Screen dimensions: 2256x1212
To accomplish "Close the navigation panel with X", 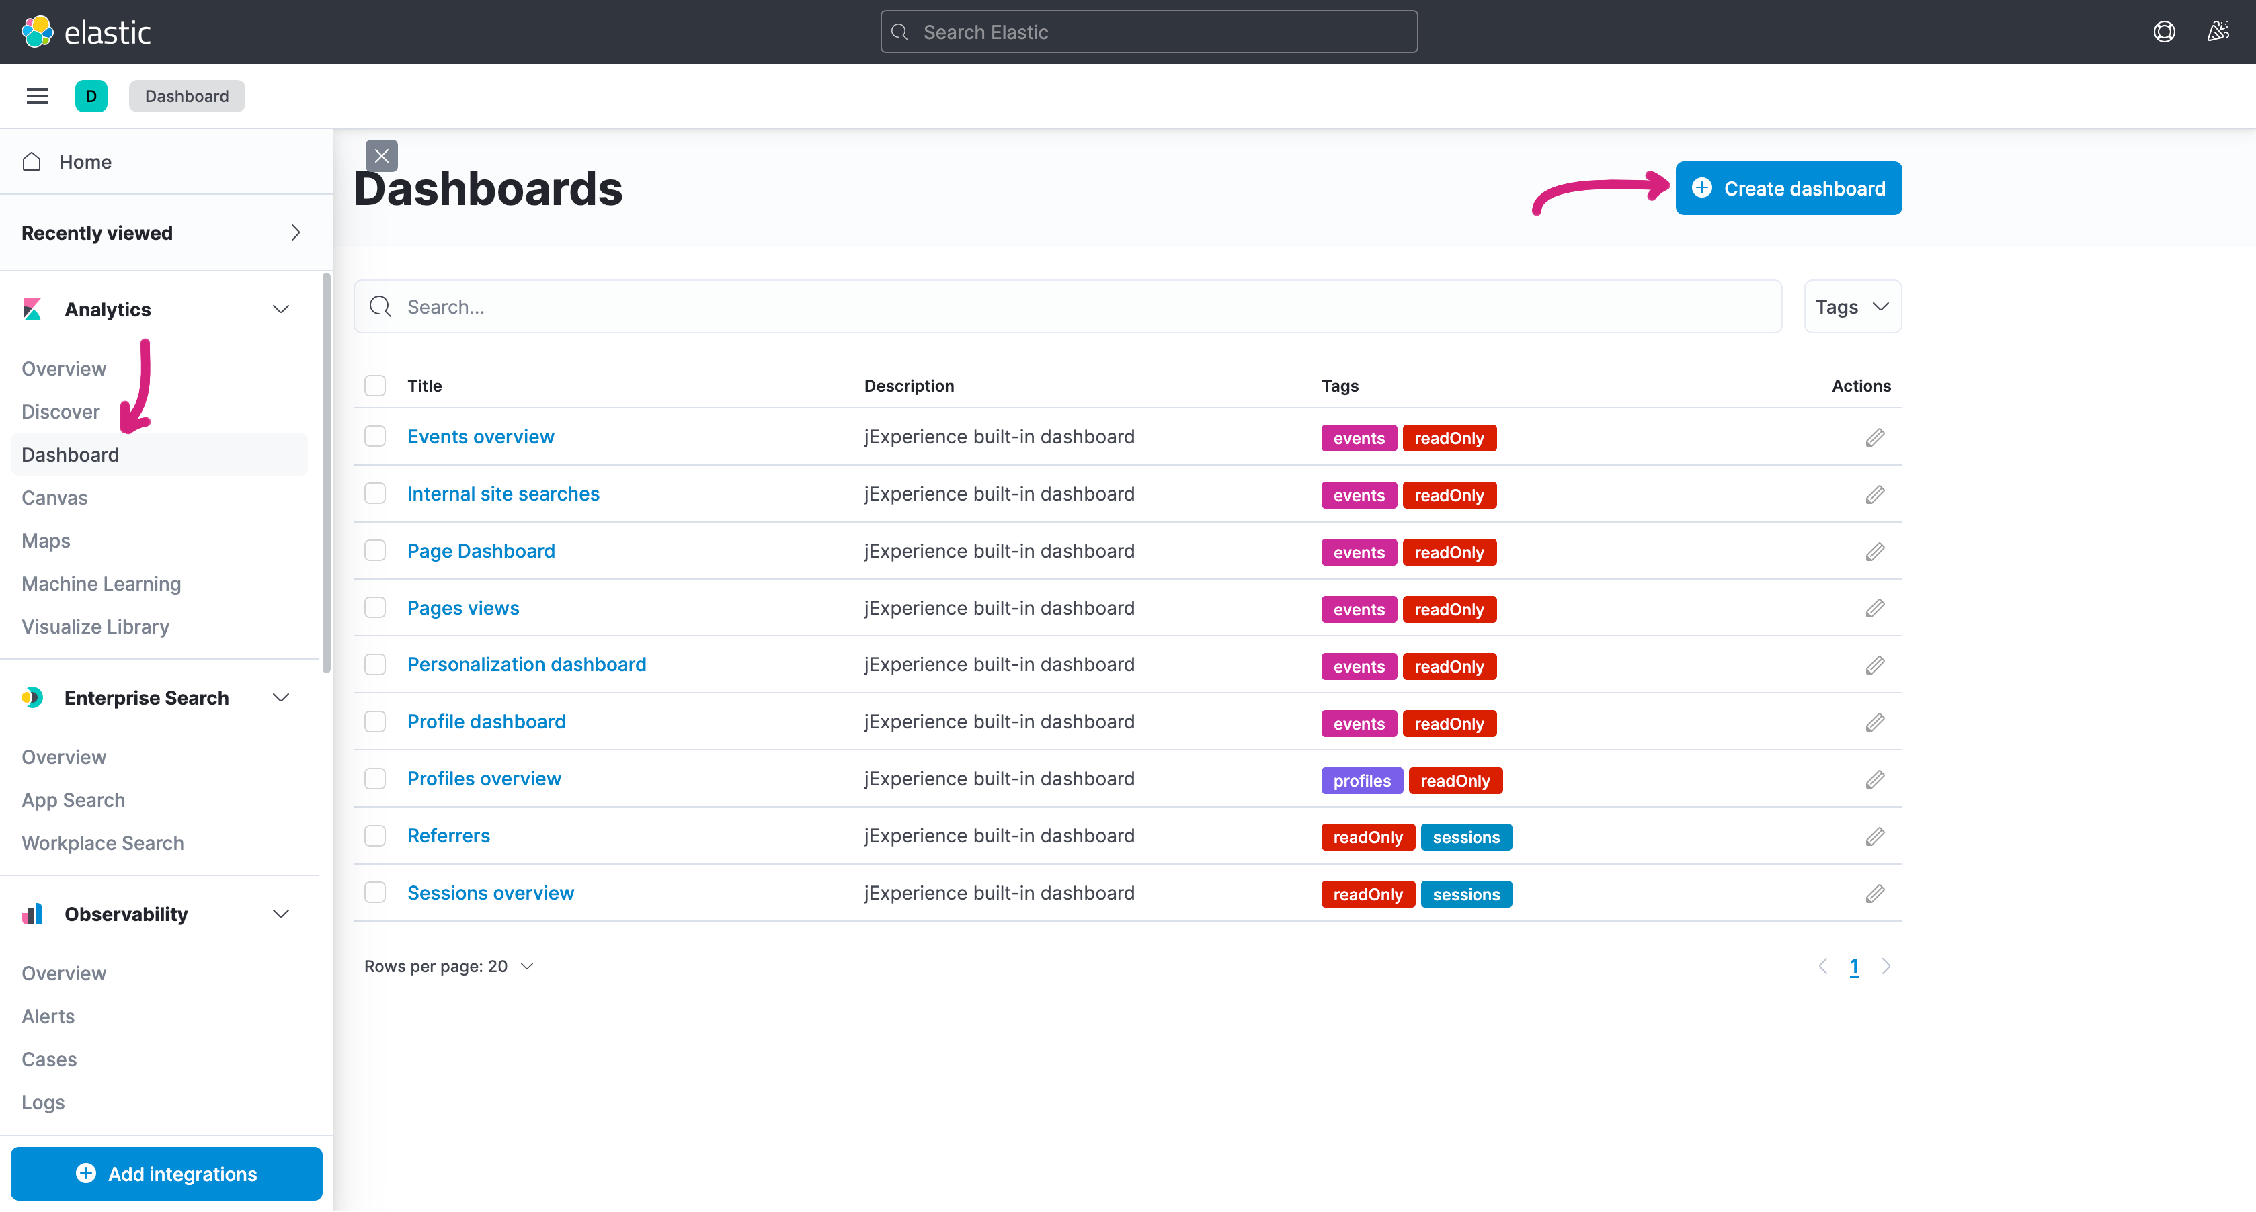I will 381,156.
